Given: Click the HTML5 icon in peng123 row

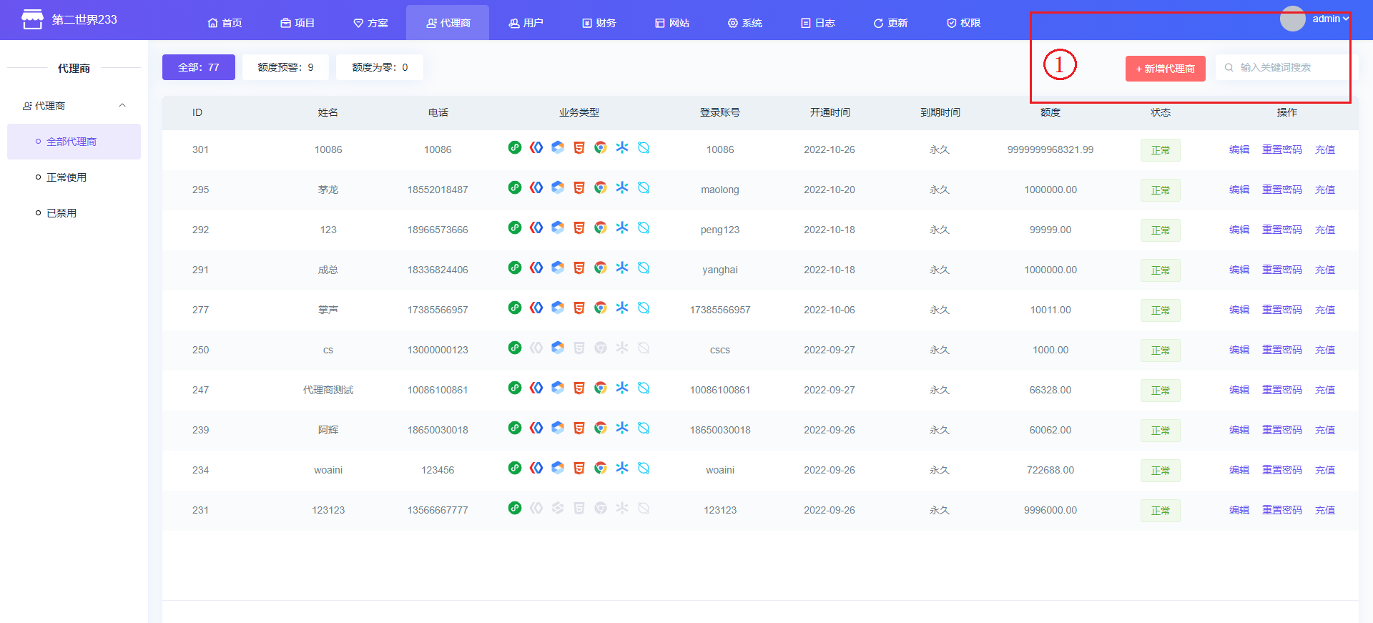Looking at the screenshot, I should coord(579,227).
